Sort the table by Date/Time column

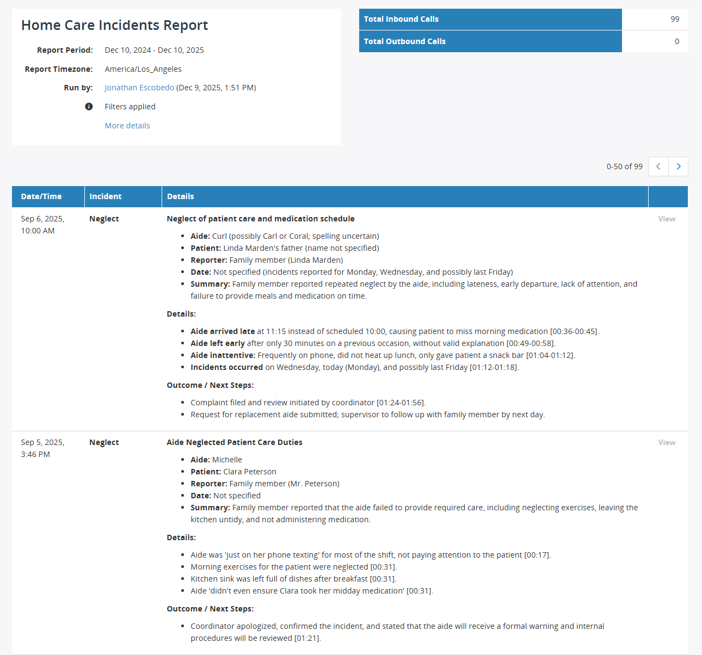click(40, 196)
